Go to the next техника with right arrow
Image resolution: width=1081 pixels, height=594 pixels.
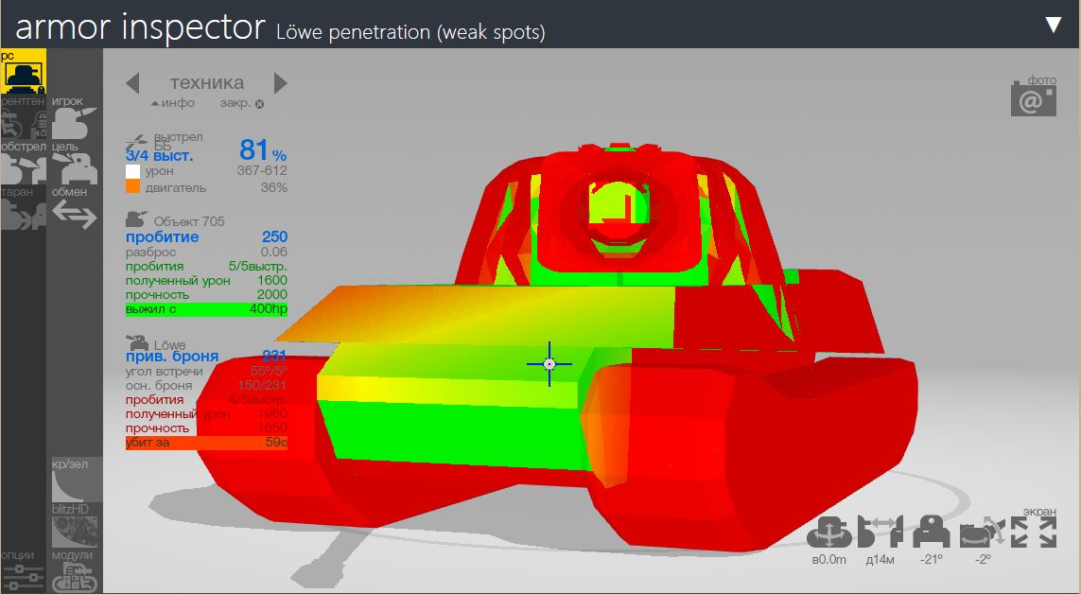(x=281, y=82)
